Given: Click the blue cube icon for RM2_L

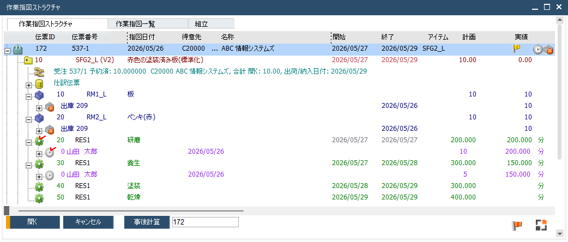Looking at the screenshot, I should tap(39, 118).
